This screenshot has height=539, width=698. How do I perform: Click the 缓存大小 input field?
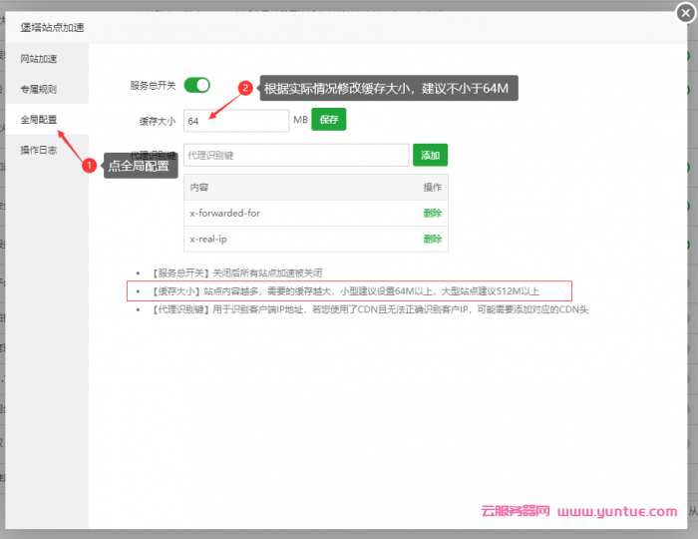pyautogui.click(x=236, y=121)
